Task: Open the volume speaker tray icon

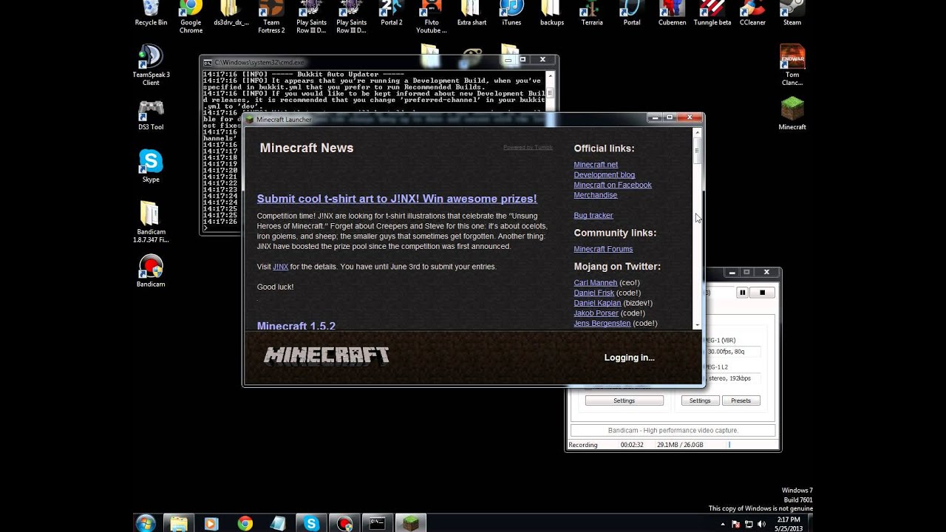Action: coord(762,524)
